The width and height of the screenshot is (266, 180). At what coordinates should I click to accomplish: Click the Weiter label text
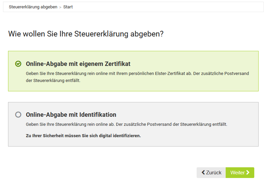237,173
